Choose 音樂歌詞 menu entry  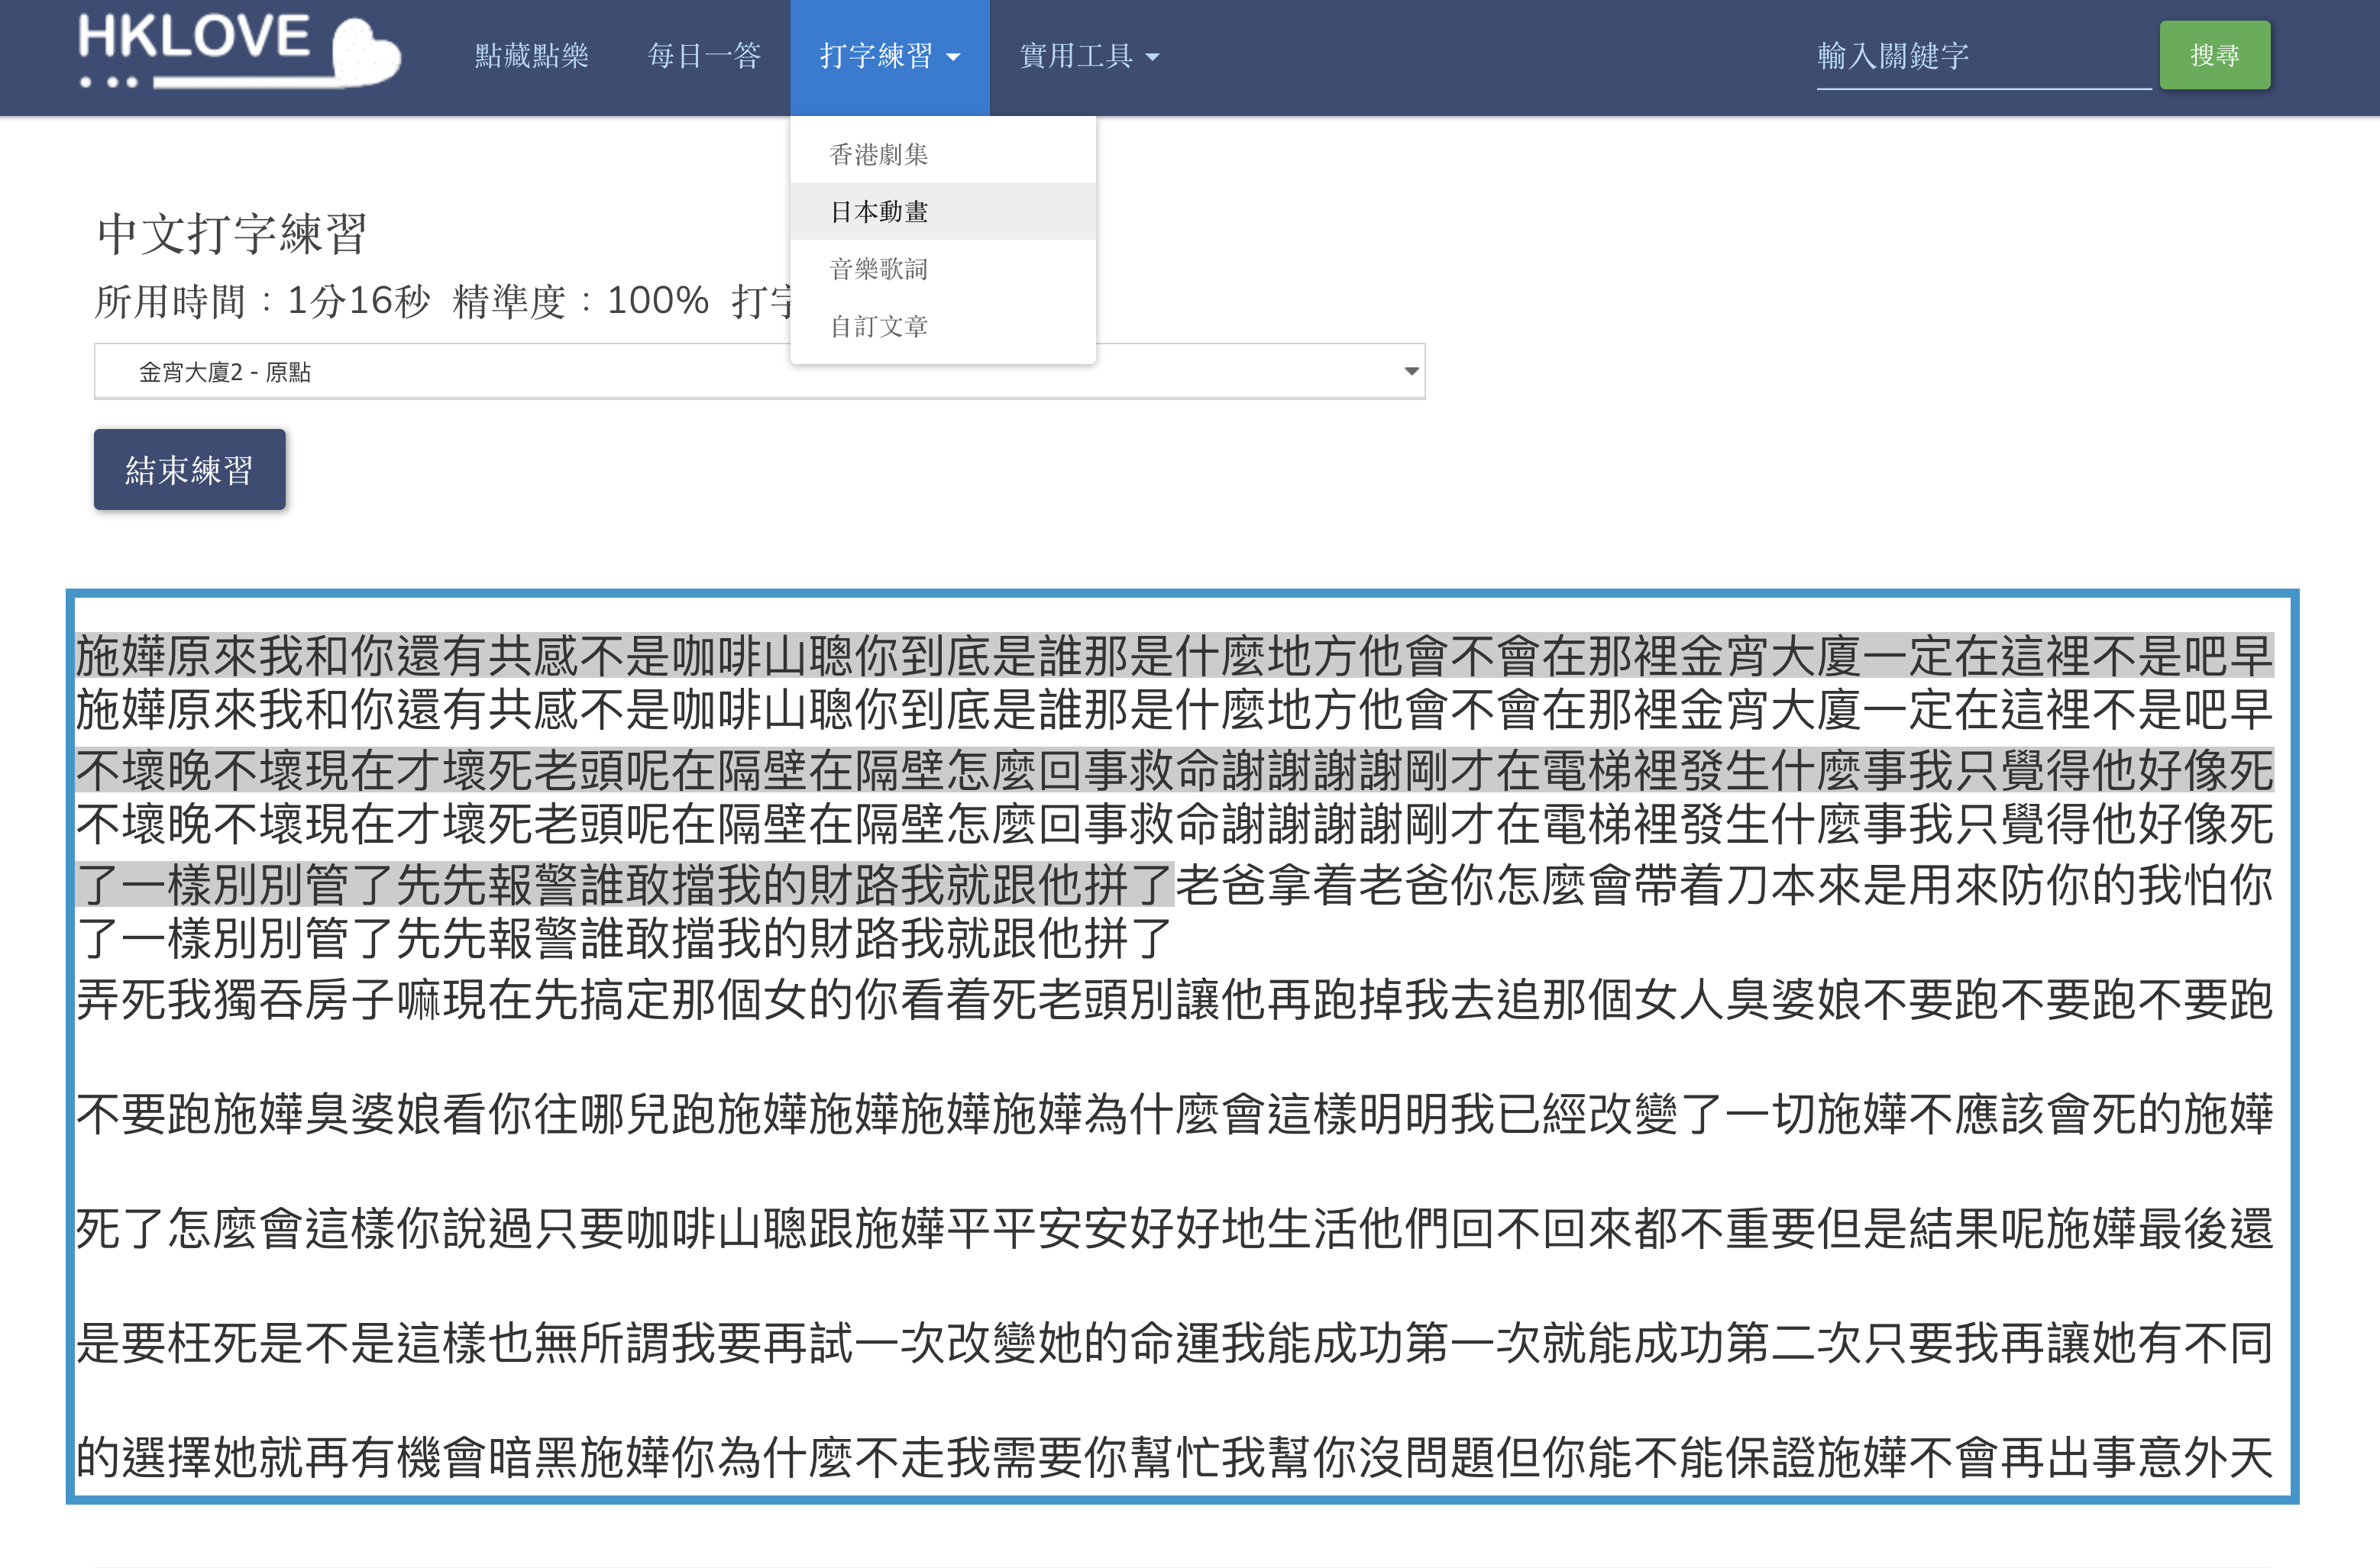[x=878, y=268]
